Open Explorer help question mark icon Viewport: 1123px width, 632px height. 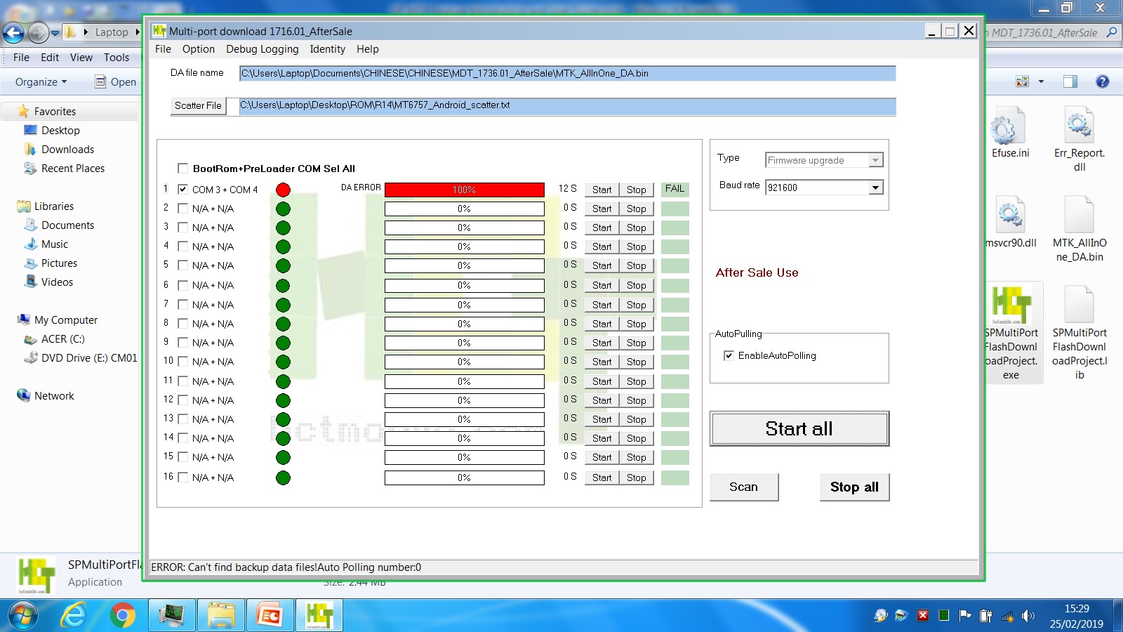1103,81
